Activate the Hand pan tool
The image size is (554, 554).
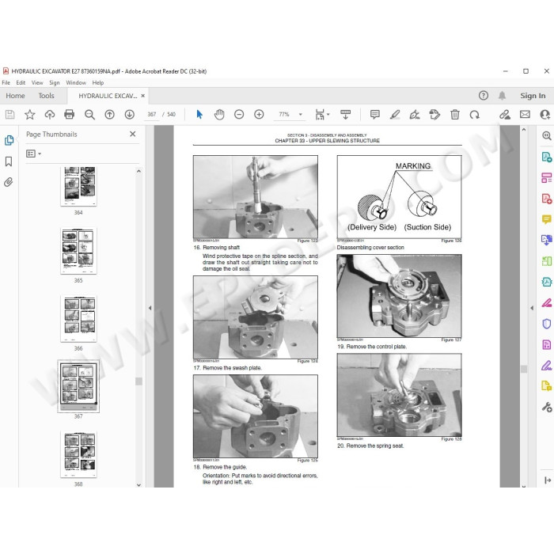(x=219, y=114)
